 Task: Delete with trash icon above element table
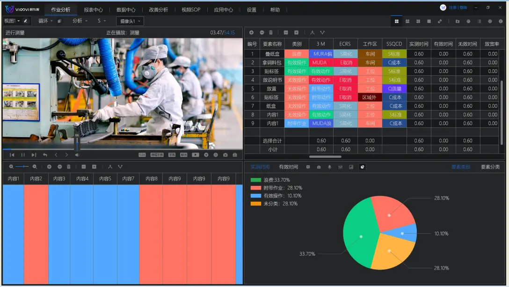271,32
